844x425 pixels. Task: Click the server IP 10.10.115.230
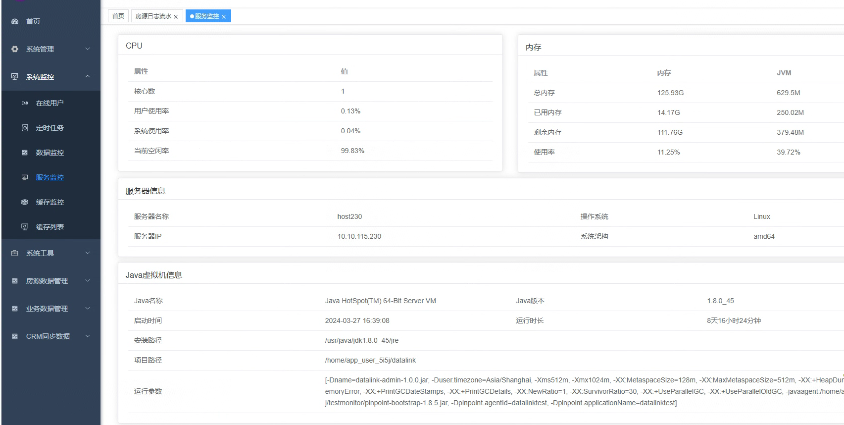click(359, 236)
